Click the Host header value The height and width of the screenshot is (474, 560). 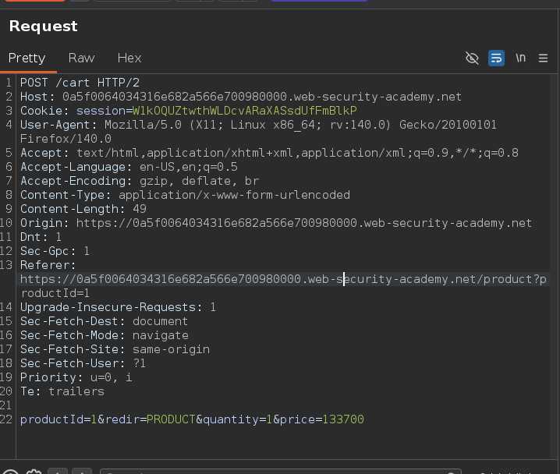point(262,97)
